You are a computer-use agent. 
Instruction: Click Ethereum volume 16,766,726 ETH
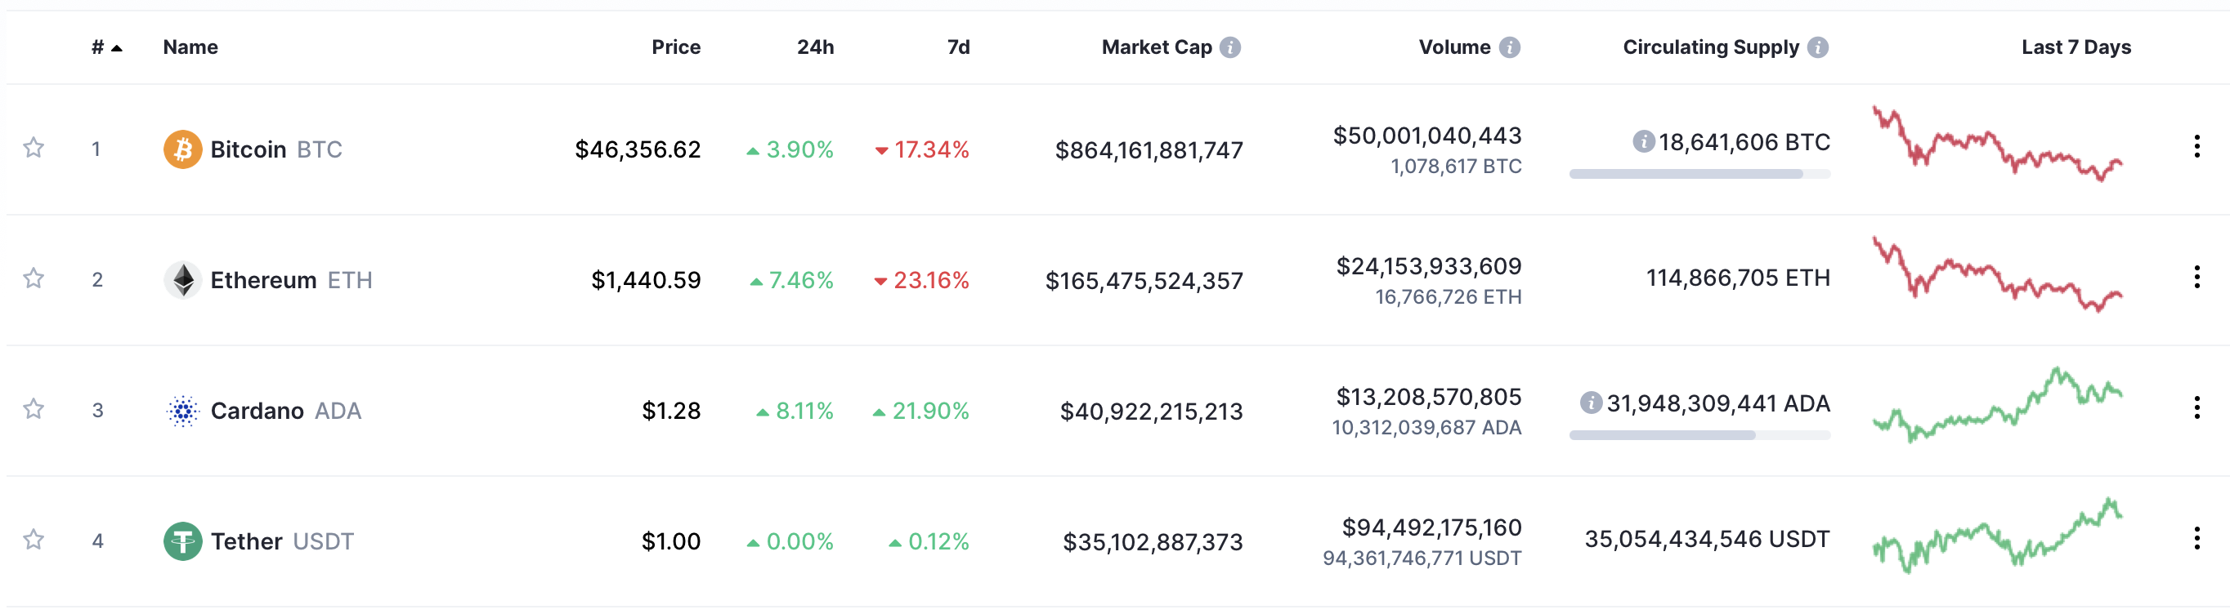pyautogui.click(x=1449, y=296)
